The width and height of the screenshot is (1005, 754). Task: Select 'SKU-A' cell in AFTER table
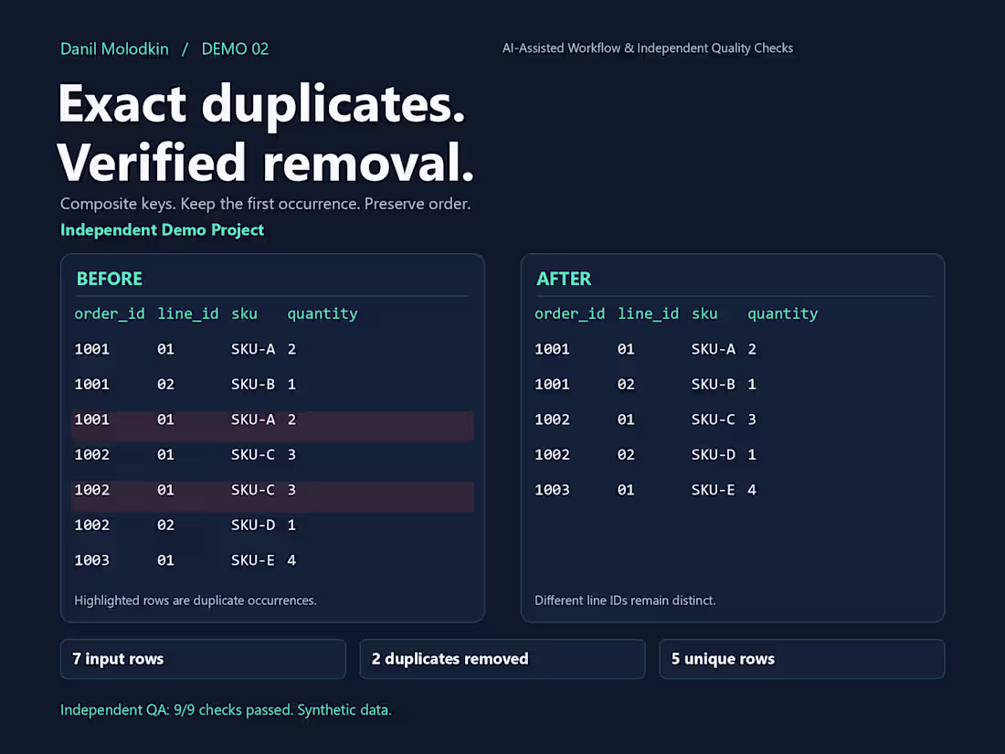pos(714,349)
